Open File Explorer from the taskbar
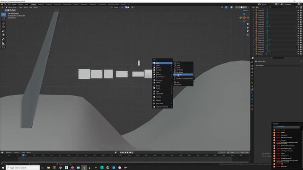This screenshot has height=170, width=303. 48,168
